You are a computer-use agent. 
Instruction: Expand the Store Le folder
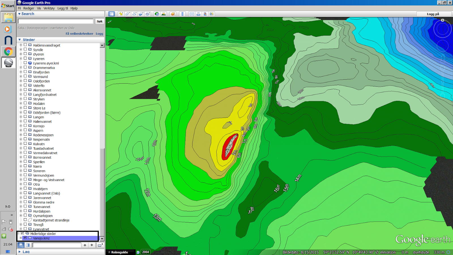click(x=21, y=108)
